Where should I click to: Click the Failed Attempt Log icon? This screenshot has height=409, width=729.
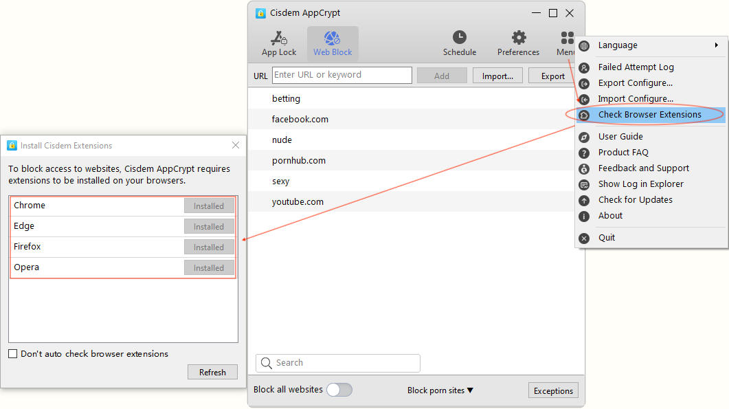[x=584, y=67]
